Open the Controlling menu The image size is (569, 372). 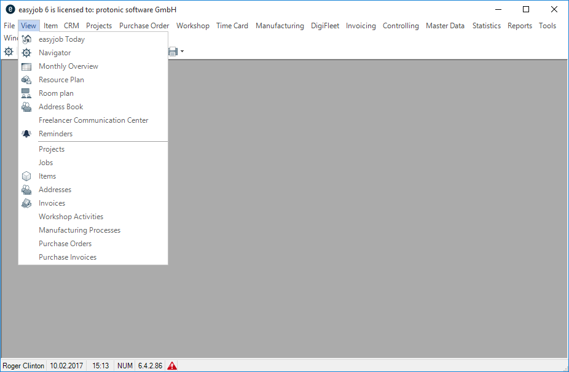pyautogui.click(x=401, y=26)
